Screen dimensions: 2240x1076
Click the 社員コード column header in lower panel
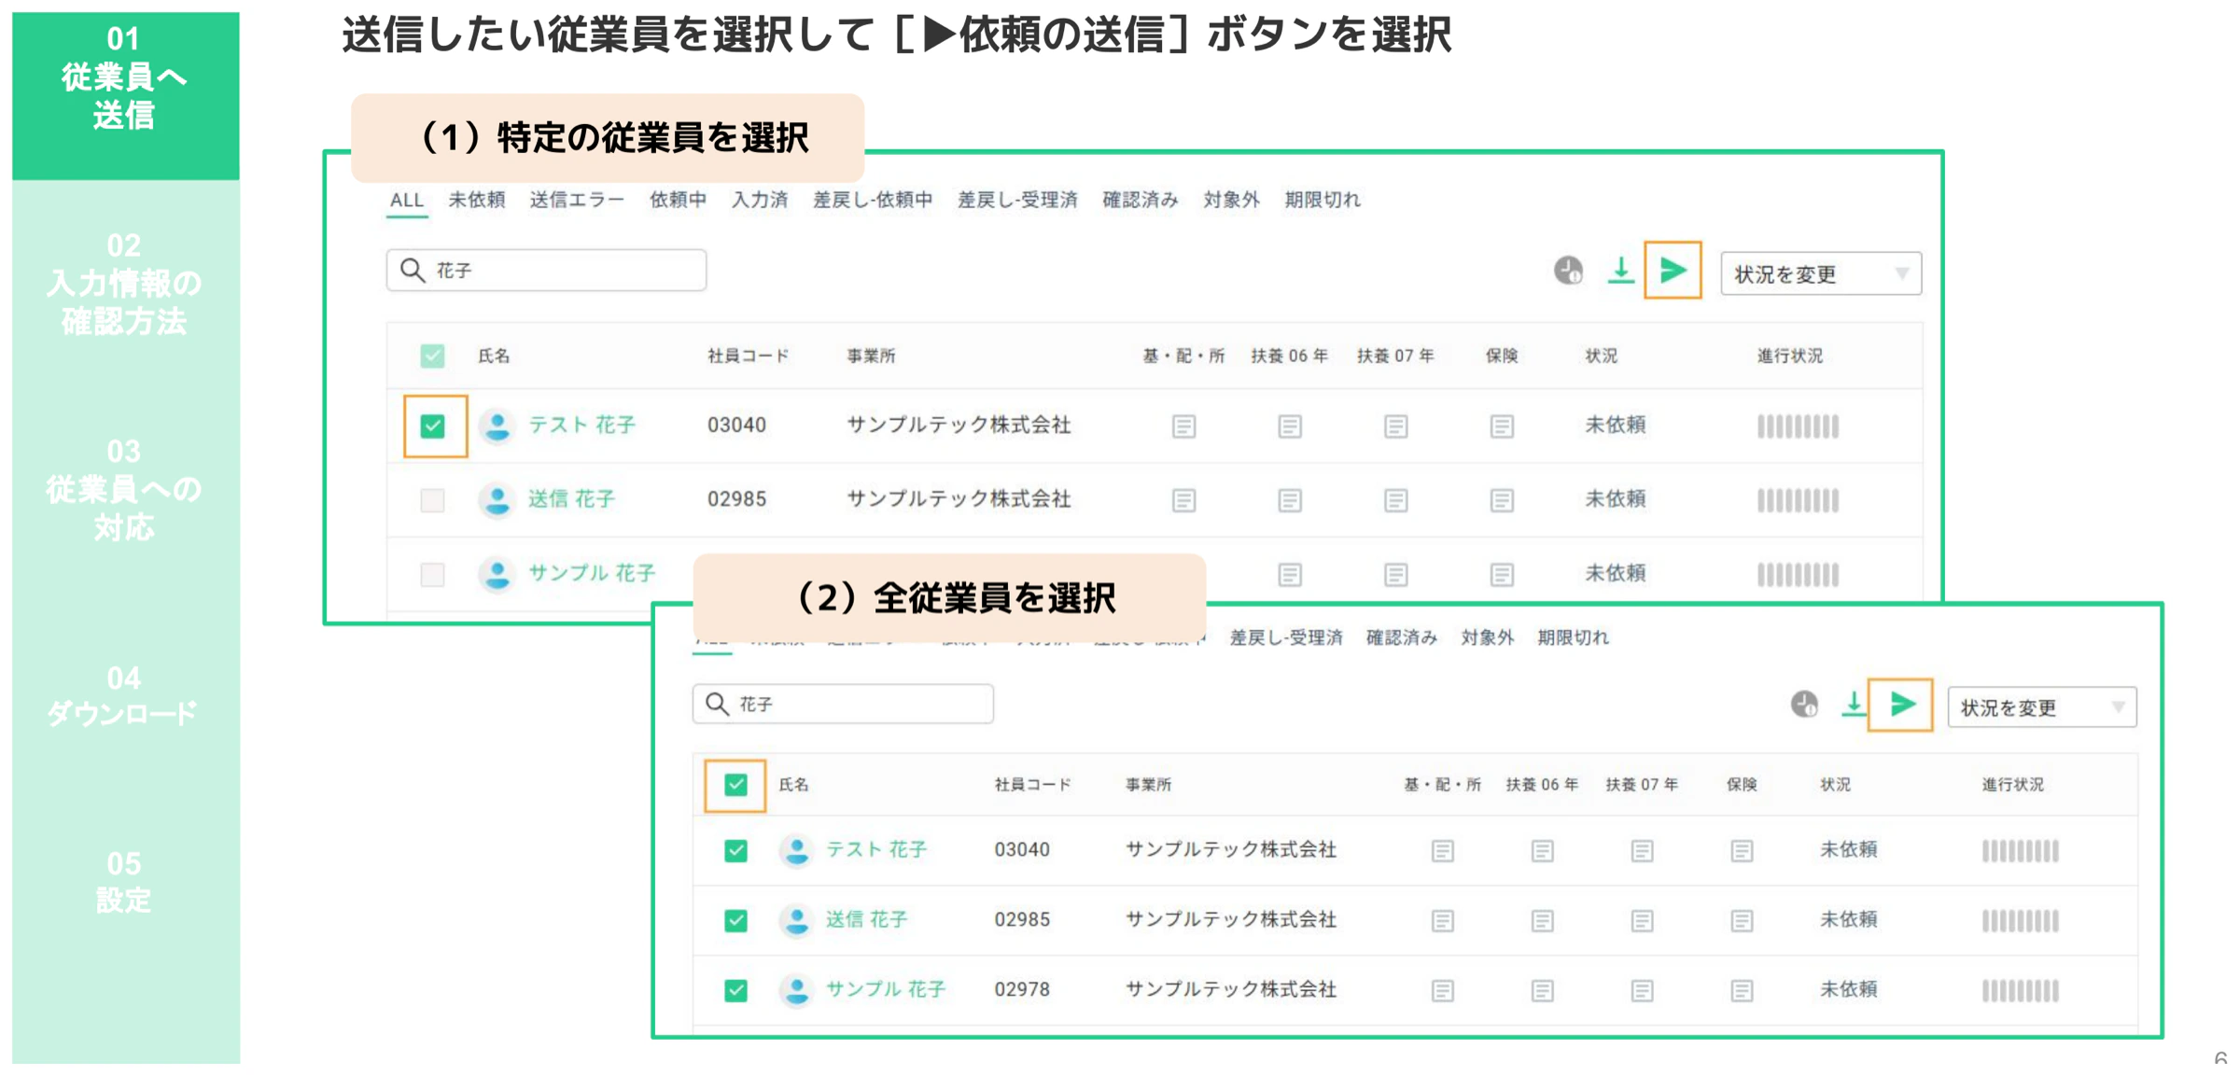[1033, 785]
